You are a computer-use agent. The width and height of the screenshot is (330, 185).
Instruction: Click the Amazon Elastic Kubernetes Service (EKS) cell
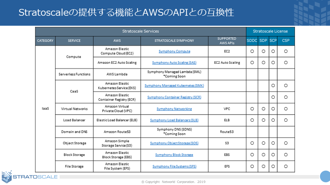click(x=117, y=86)
